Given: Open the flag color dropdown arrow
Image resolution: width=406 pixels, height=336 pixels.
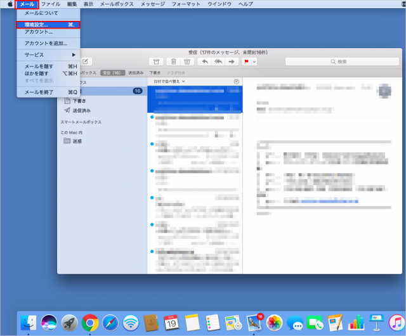Looking at the screenshot, I should point(254,61).
